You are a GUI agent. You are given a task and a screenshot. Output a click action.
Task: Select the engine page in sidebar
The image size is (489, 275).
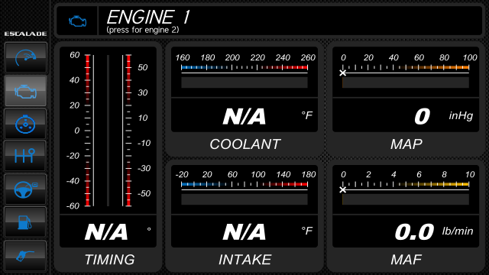(25, 91)
